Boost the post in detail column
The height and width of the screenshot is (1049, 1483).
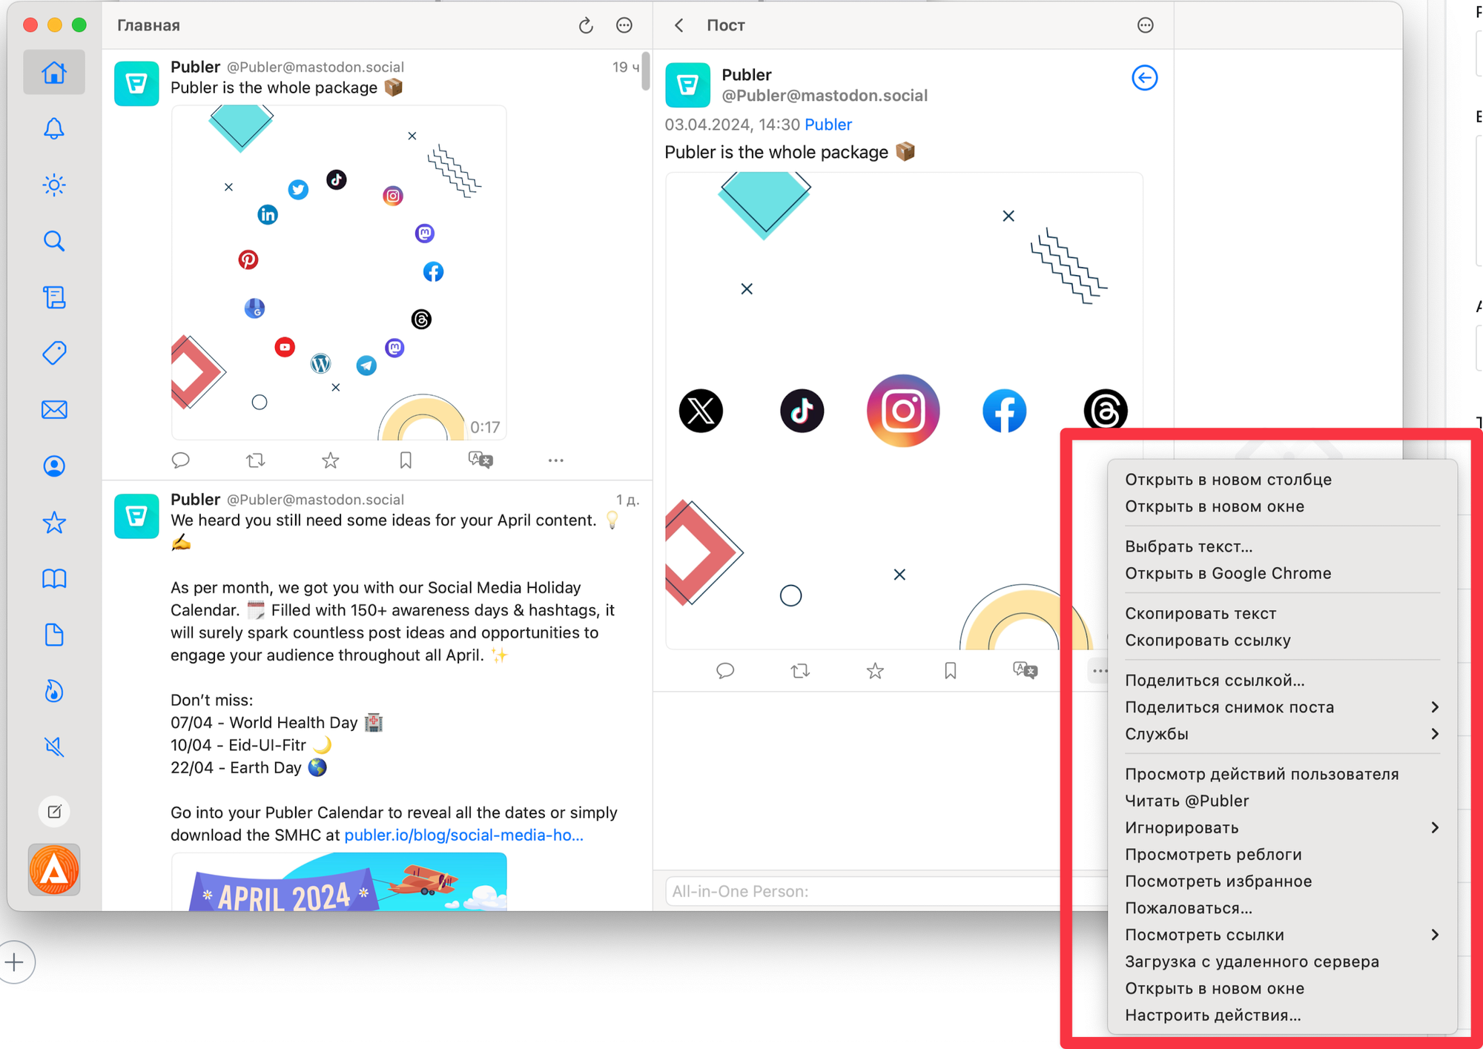[x=800, y=671]
